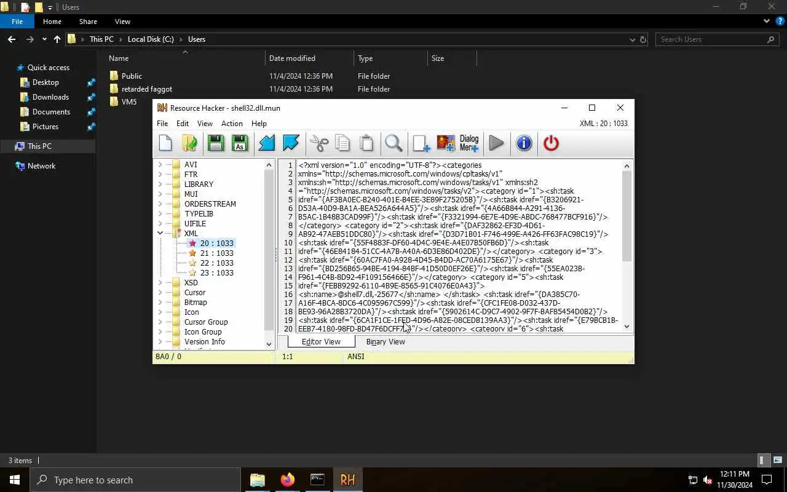Refresh the Users folder in Explorer
787x492 pixels.
point(643,39)
